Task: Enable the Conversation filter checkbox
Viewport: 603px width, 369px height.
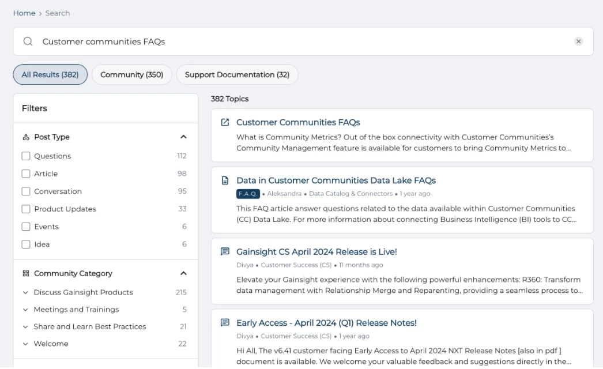Action: pyautogui.click(x=26, y=191)
